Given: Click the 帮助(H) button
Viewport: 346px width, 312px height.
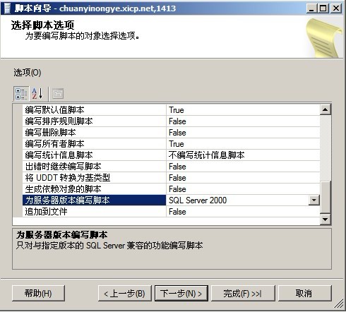Looking at the screenshot, I should click(38, 293).
